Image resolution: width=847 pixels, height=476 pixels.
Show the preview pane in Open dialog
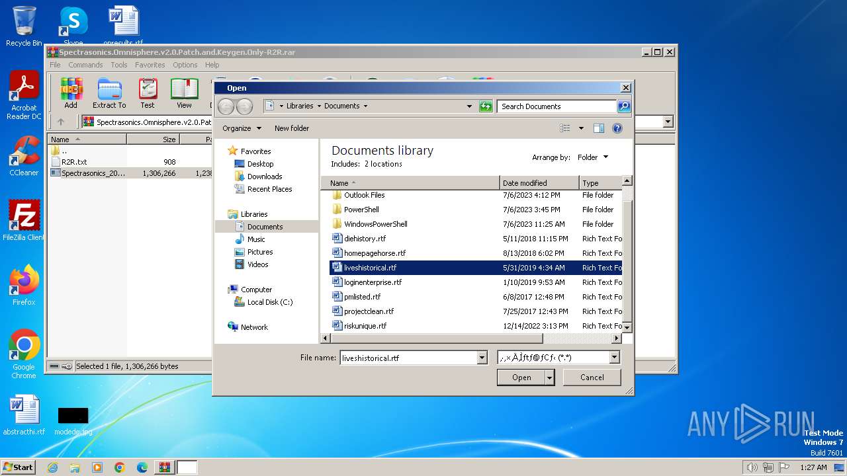[x=599, y=128]
